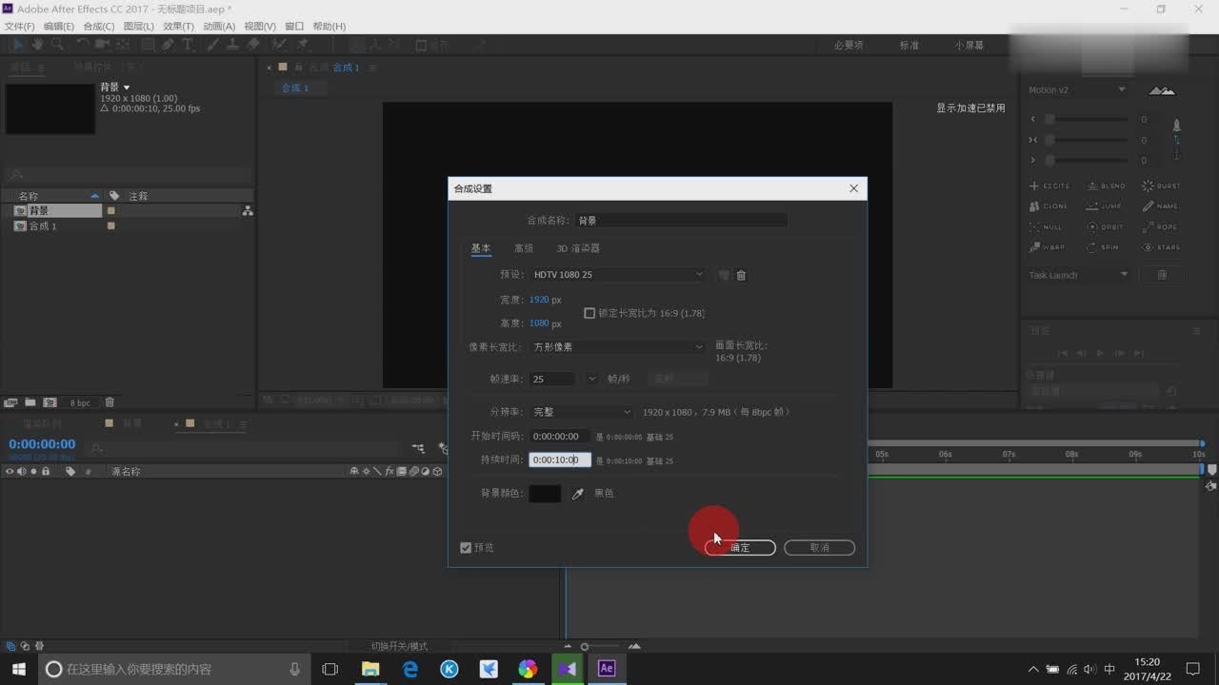Select the Puppet Pin tool

pyautogui.click(x=303, y=44)
